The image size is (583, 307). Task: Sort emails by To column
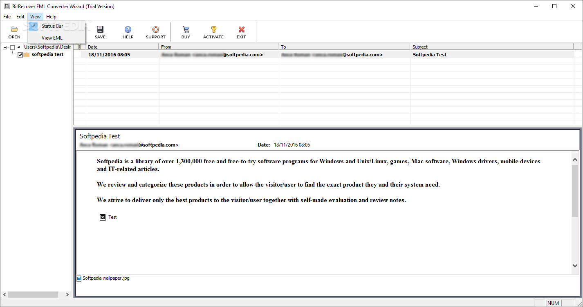[x=344, y=47]
